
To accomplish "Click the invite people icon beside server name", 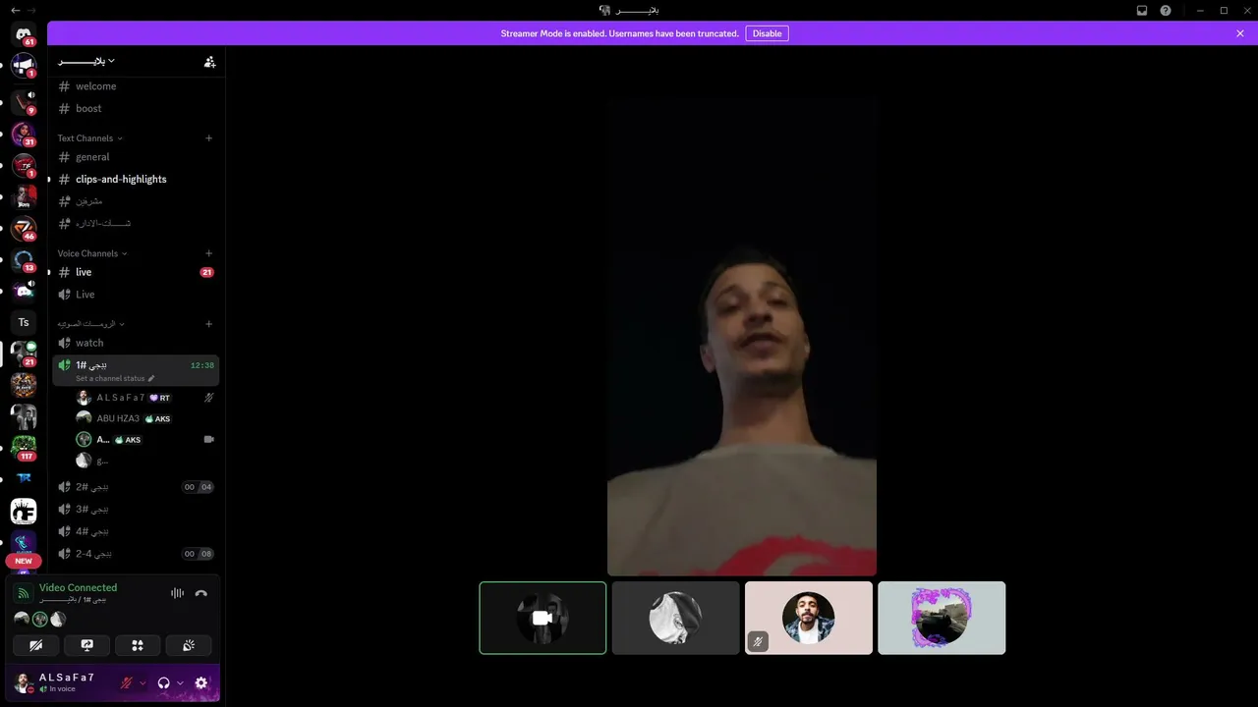I will tap(209, 61).
